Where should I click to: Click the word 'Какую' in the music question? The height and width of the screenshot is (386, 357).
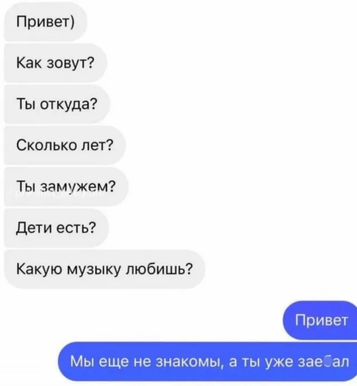(x=40, y=269)
